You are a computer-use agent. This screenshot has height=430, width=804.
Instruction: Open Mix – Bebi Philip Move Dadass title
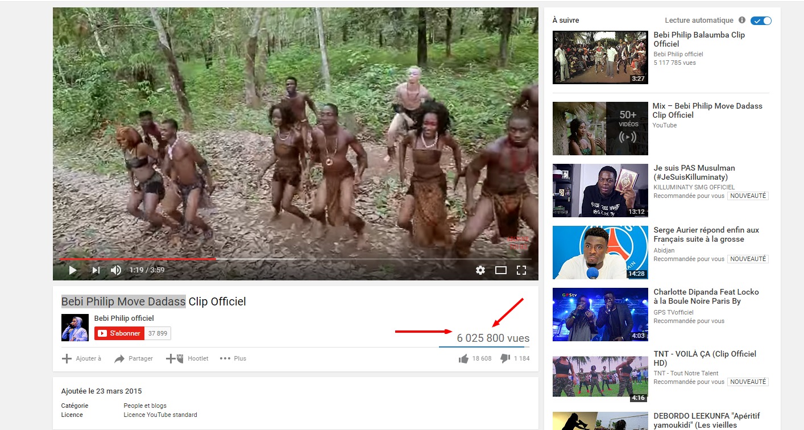(x=707, y=110)
